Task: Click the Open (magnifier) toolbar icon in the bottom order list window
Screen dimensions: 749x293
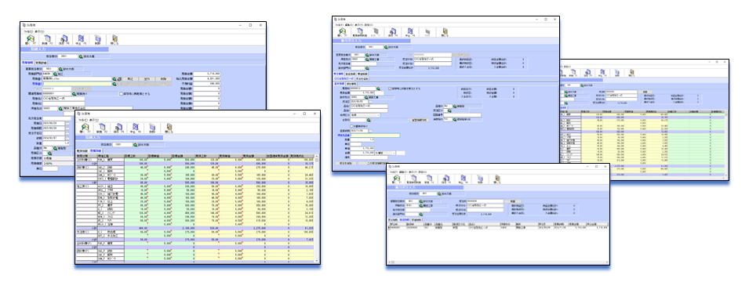Action: [x=397, y=179]
